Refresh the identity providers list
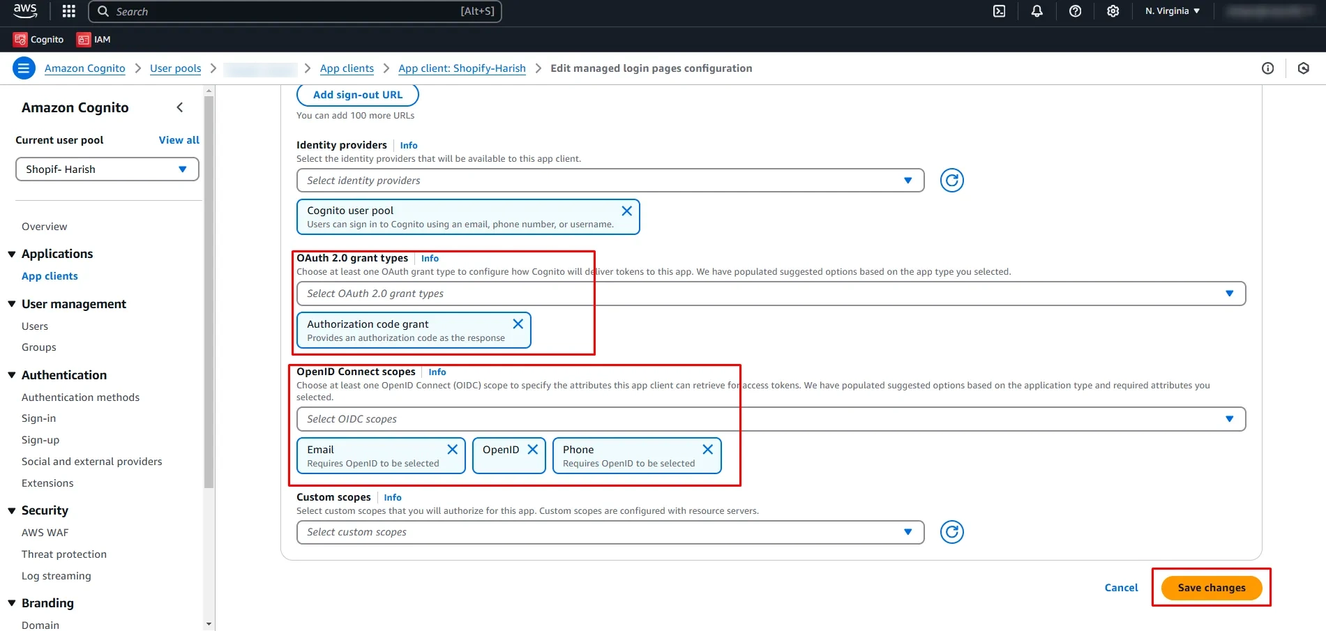1326x631 pixels. (x=951, y=181)
